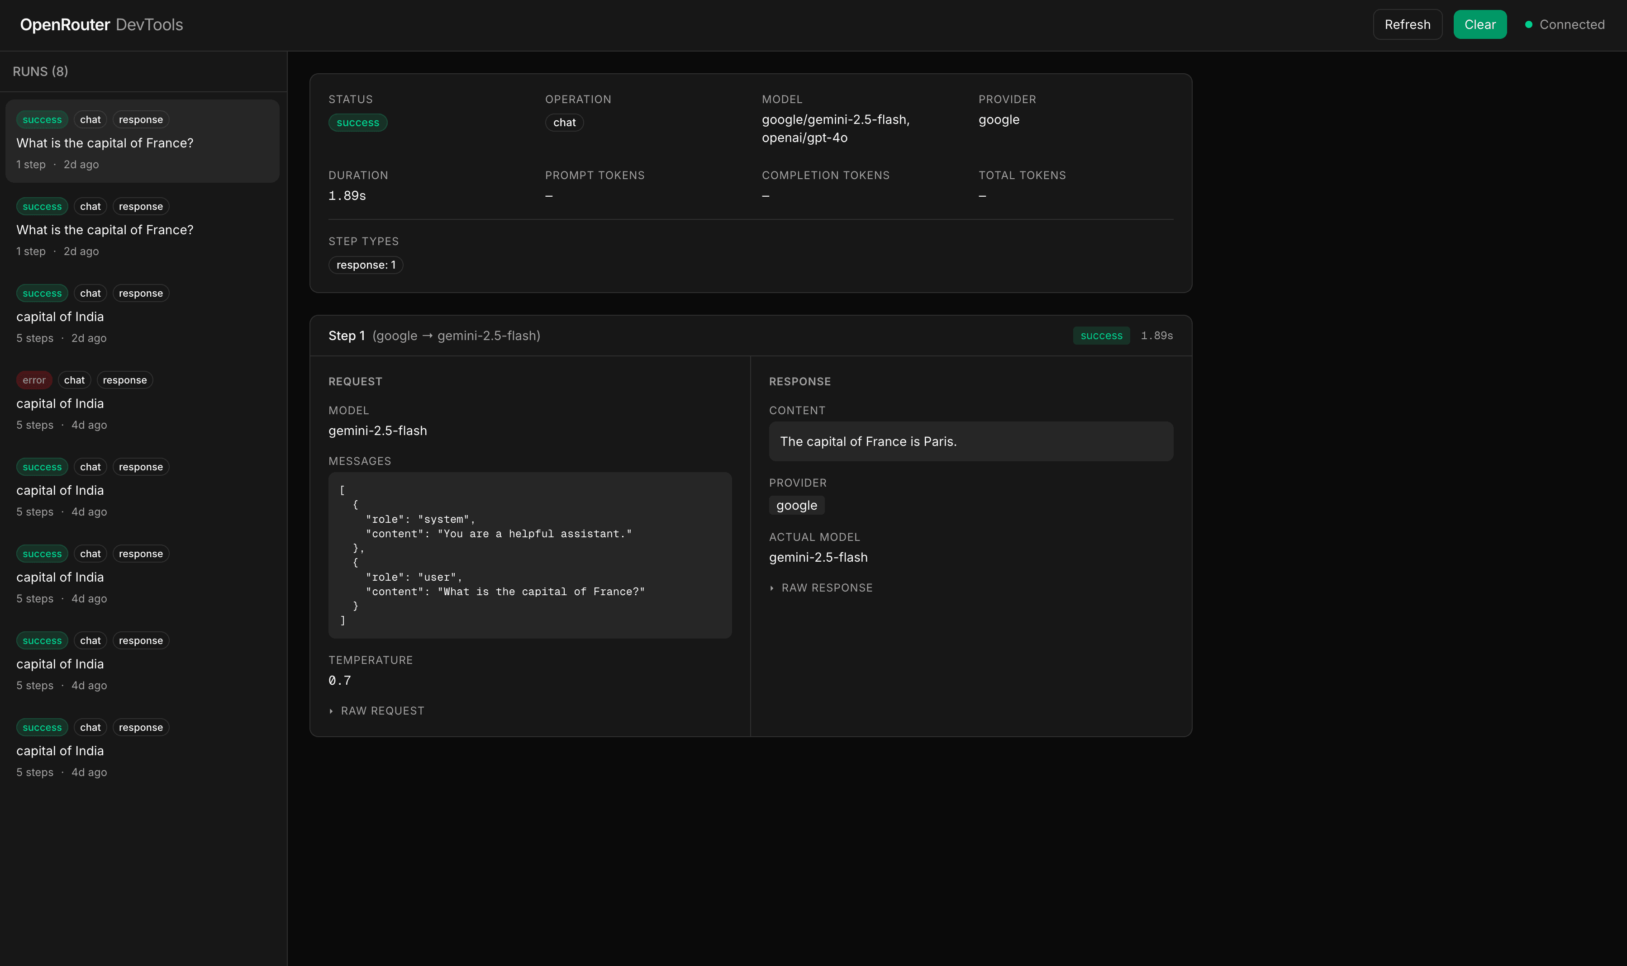Click the dash under TOTAL TOKENS
Image resolution: width=1627 pixels, height=966 pixels.
[982, 196]
